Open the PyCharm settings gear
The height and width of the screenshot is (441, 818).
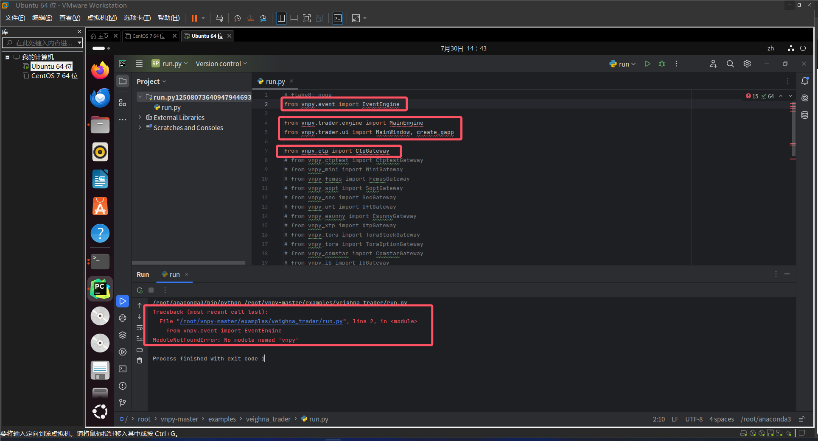tap(747, 64)
